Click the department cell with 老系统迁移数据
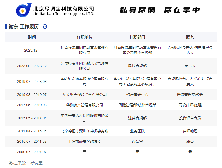Viewport: 222px width, 168px height. pos(137,82)
